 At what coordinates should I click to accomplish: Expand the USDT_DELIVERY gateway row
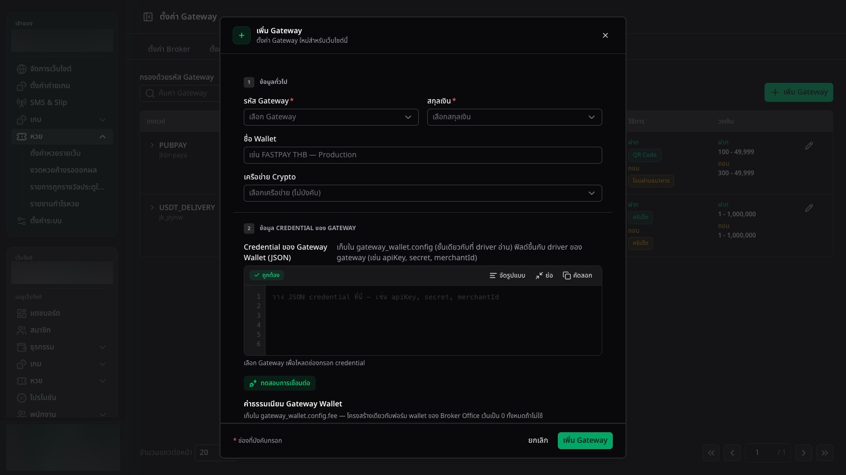coord(152,207)
